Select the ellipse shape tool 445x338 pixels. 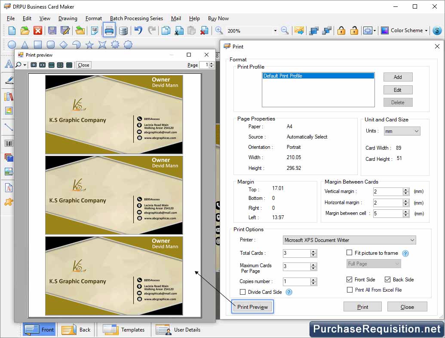click(x=12, y=45)
